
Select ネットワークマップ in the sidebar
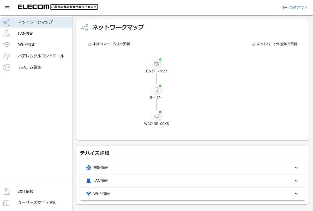coord(35,22)
